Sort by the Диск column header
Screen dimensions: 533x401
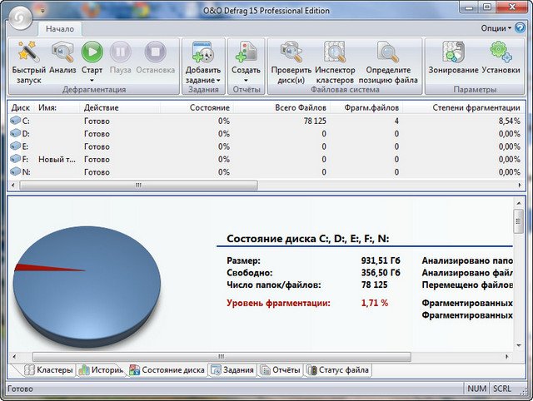[21, 107]
